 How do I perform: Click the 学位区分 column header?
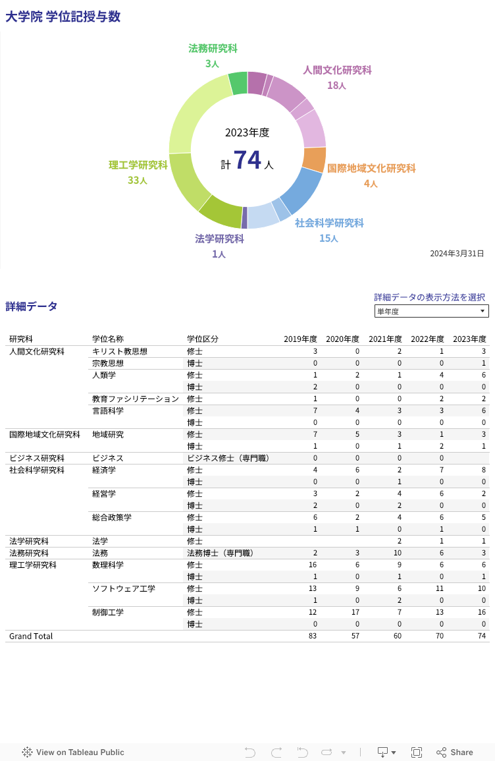coord(203,339)
